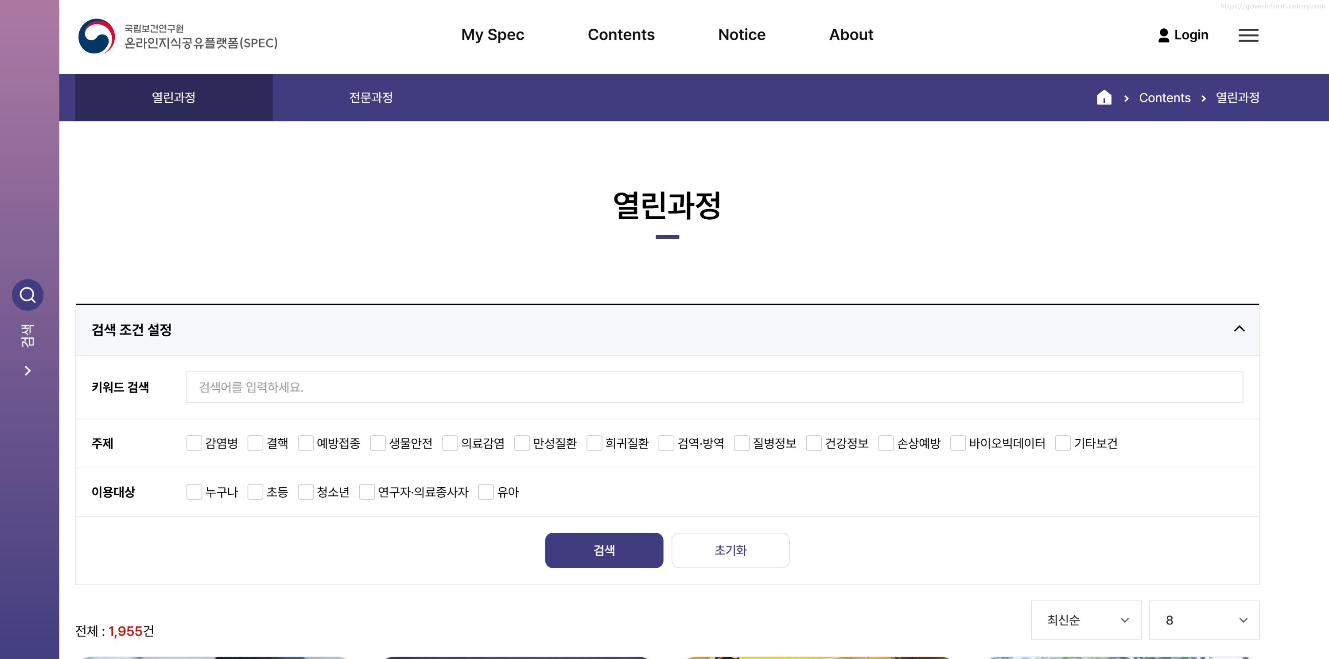
Task: Check the 감염병 topic checkbox
Action: point(194,443)
